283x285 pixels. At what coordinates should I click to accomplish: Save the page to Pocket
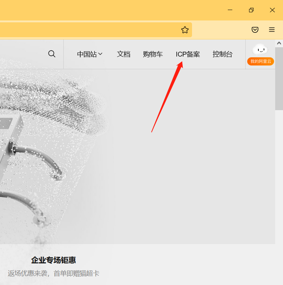click(255, 30)
